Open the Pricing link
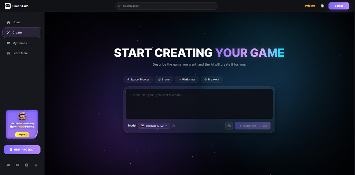The image size is (355, 175). (x=310, y=6)
